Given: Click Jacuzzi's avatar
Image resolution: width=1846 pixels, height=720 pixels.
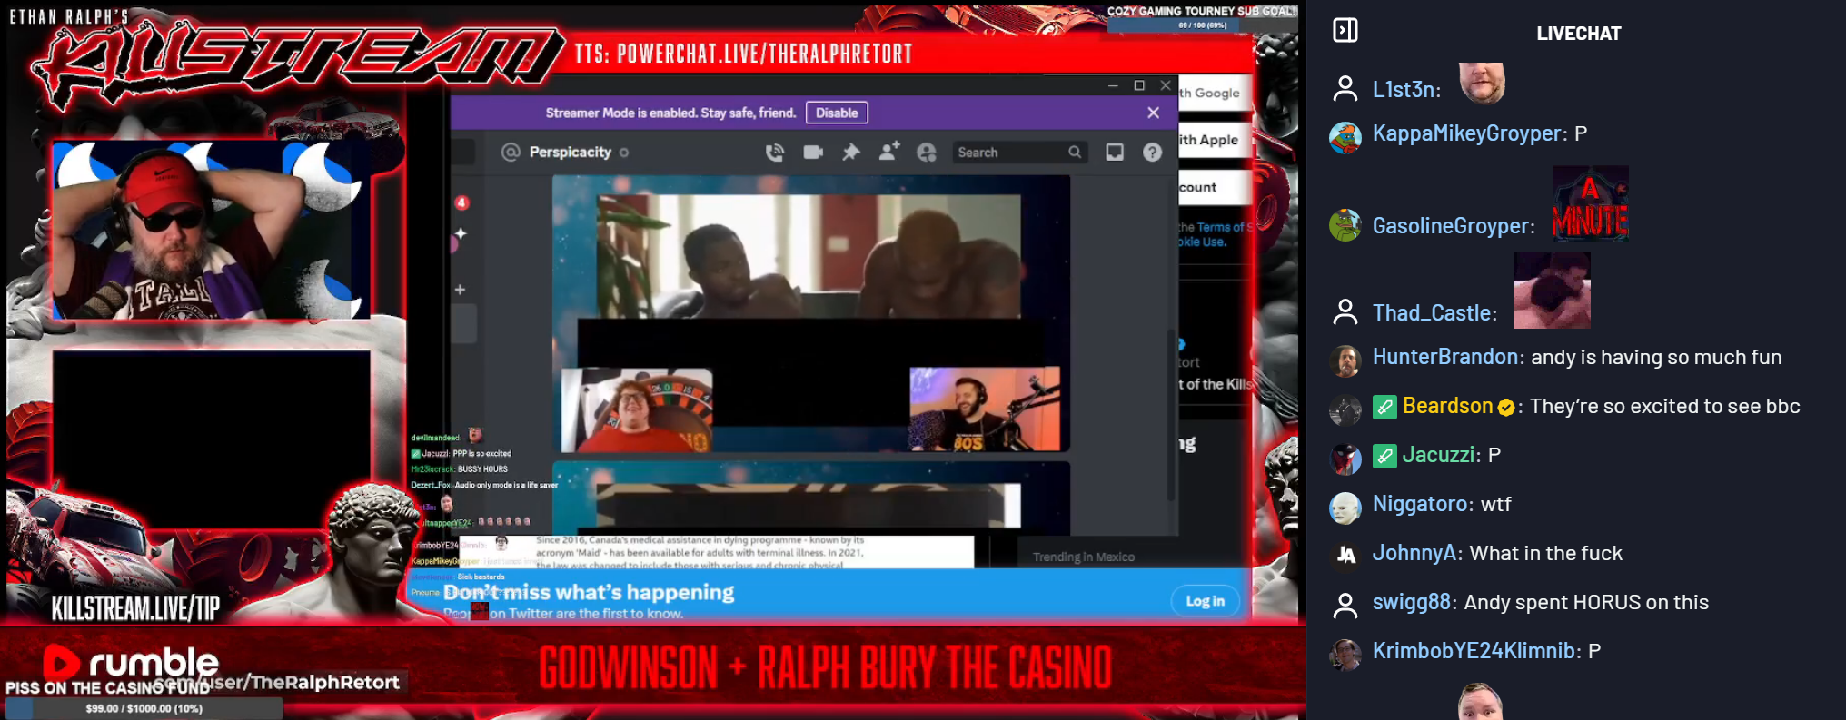Looking at the screenshot, I should (1345, 459).
